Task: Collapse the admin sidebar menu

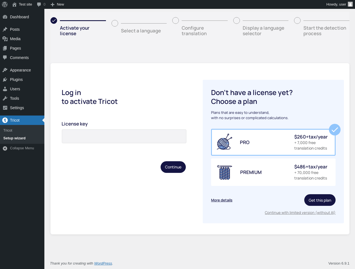Action: point(22,148)
